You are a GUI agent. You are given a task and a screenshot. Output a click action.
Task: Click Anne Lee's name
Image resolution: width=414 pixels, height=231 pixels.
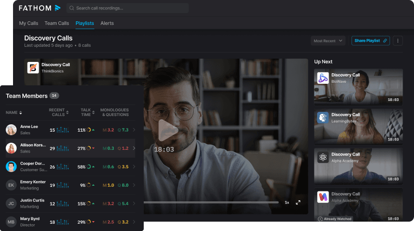[29, 126]
